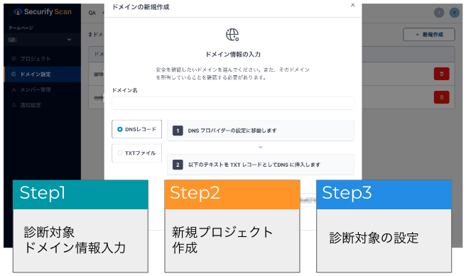Screen dimensions: 466x276
Task: Click the プロジェクト sidebar icon
Action: click(x=13, y=58)
